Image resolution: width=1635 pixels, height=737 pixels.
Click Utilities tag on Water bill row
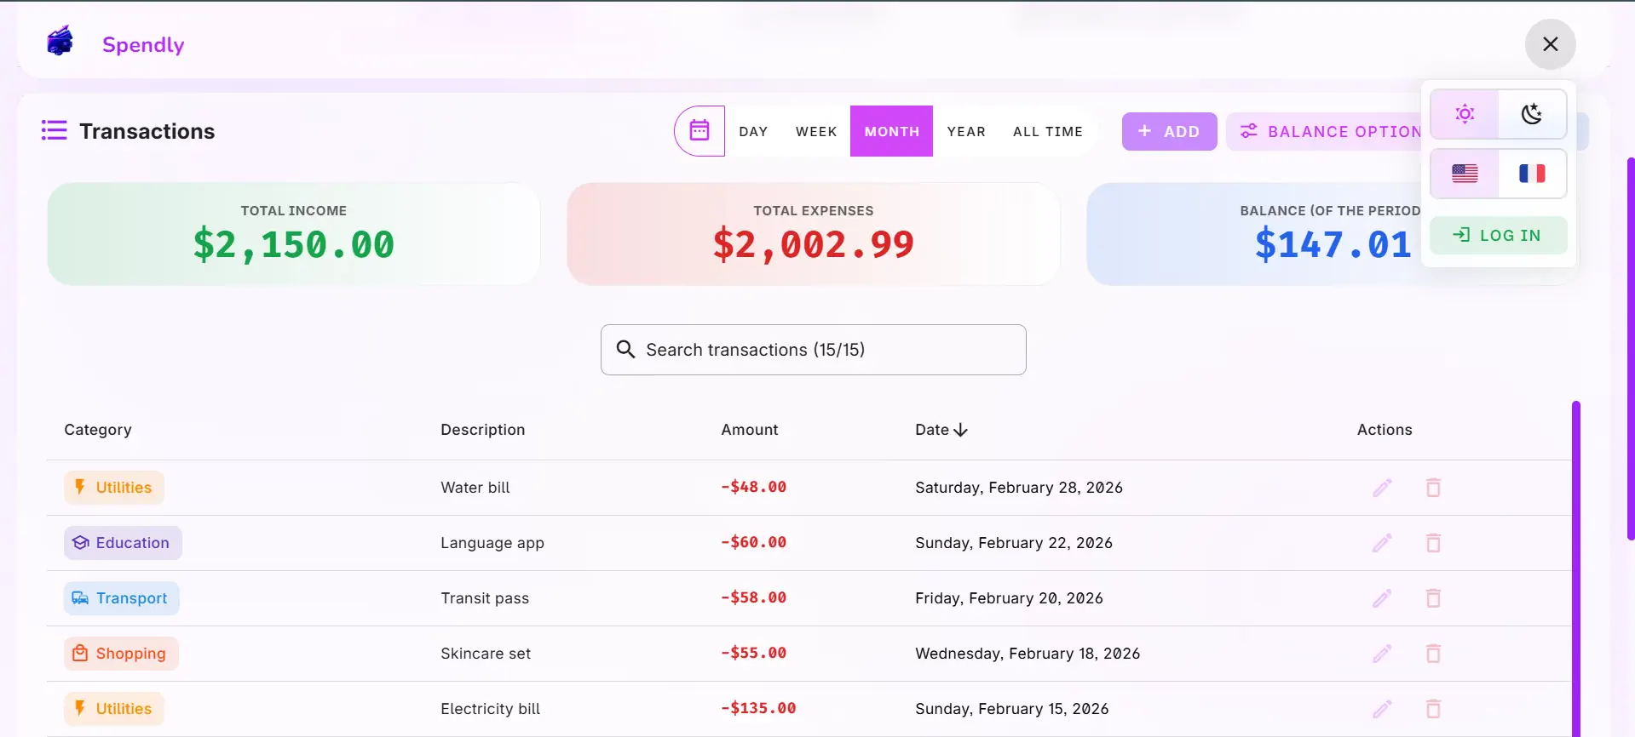(x=114, y=488)
